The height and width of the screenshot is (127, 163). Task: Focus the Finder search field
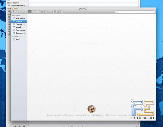135,12
